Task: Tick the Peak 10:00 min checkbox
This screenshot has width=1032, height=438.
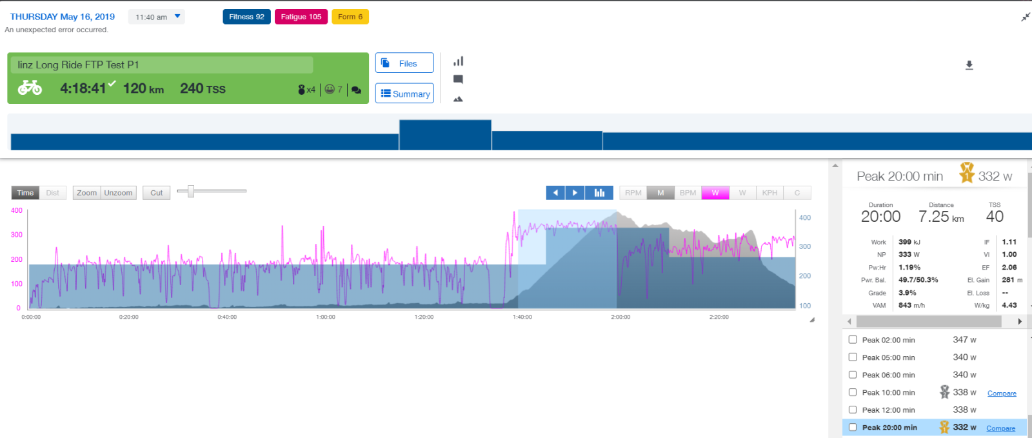Action: 853,392
